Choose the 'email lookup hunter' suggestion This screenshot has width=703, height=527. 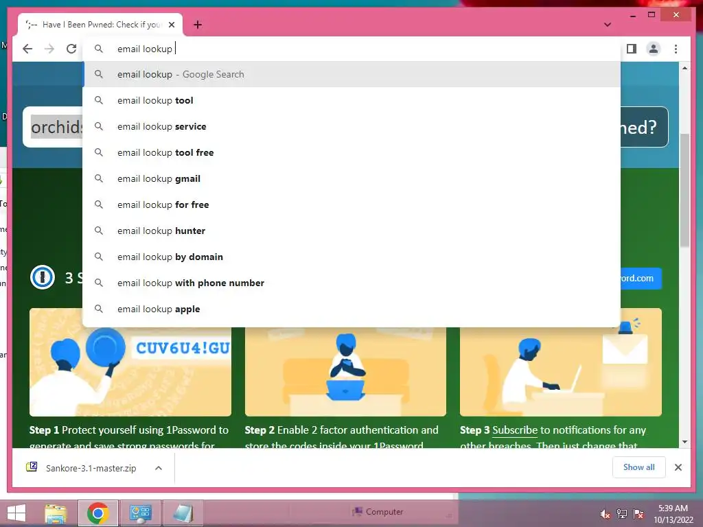[x=352, y=231]
